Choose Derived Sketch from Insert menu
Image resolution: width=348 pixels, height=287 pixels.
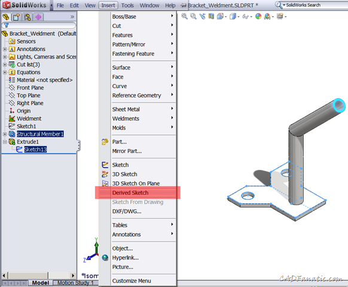(x=138, y=193)
